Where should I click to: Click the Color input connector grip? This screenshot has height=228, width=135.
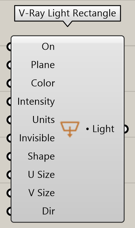pos(9,83)
